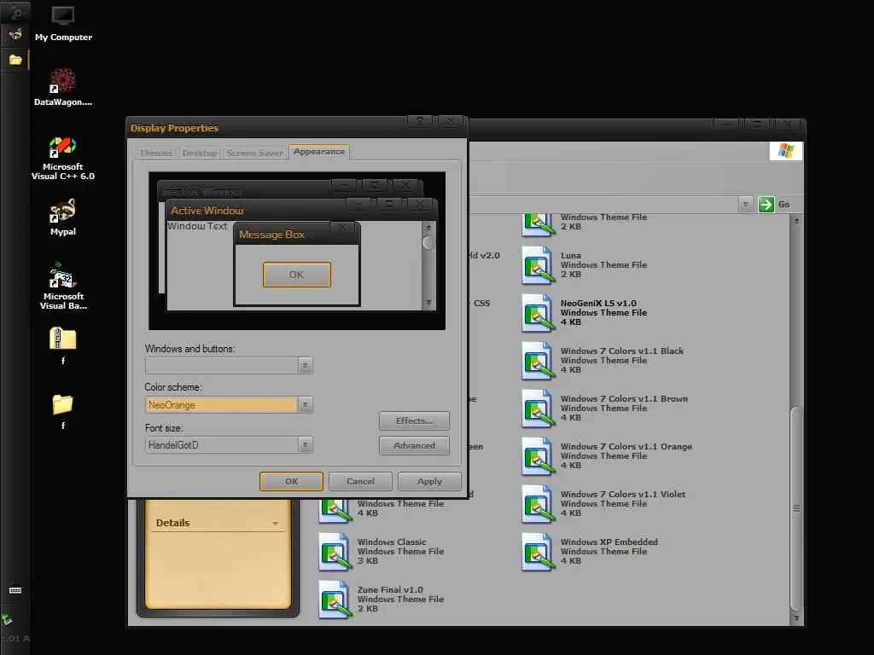Select the Appearance tab
The image size is (874, 655).
pos(319,152)
